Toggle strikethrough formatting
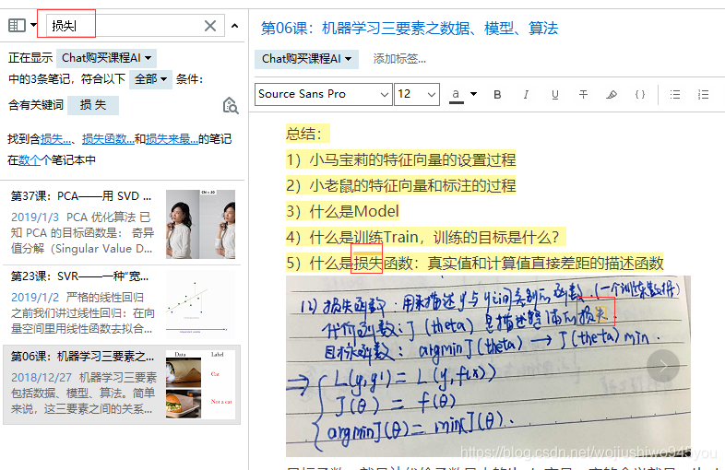 point(584,95)
